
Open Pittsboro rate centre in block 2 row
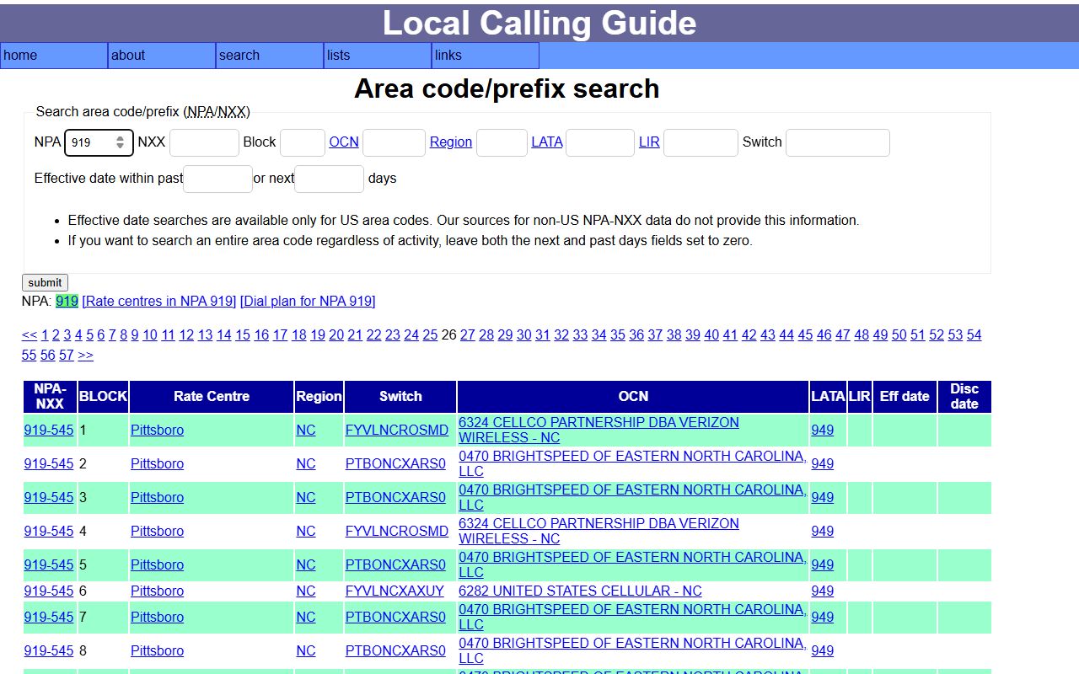(157, 463)
